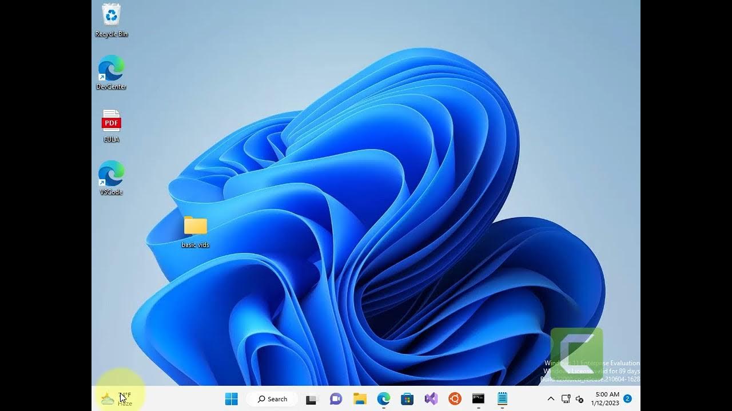Open the Windows Start menu
This screenshot has width=732, height=411.
click(x=232, y=399)
